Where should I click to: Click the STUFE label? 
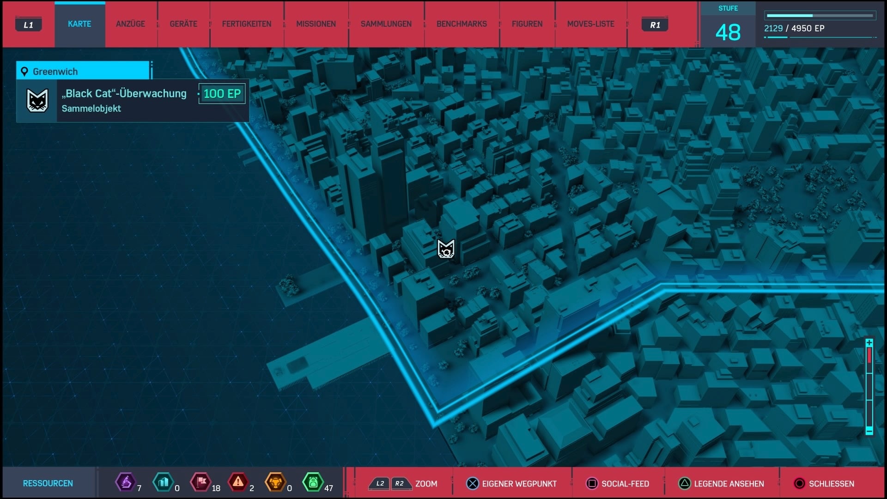pos(728,8)
